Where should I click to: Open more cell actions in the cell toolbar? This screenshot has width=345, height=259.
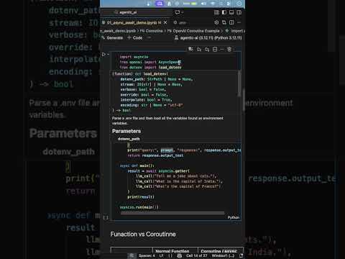point(222,49)
